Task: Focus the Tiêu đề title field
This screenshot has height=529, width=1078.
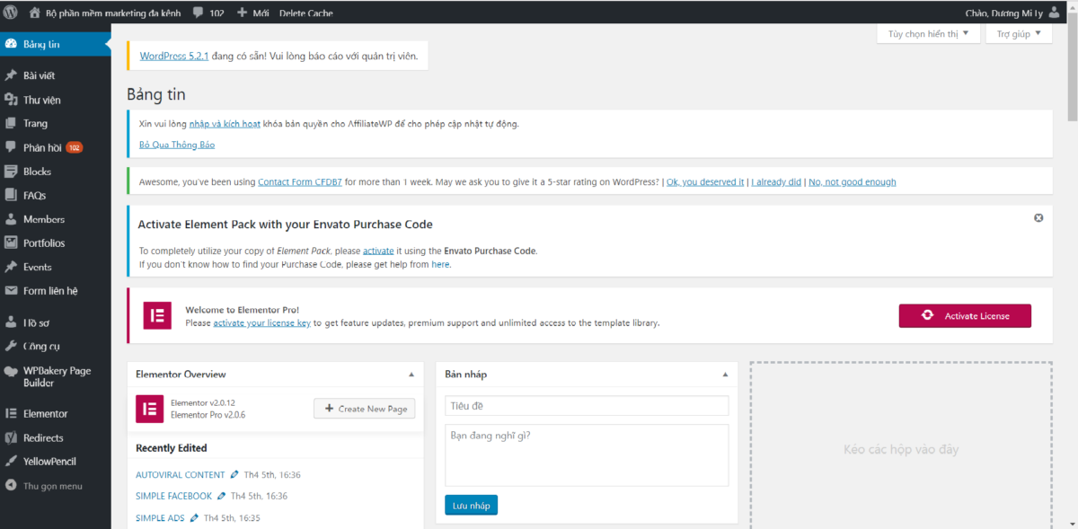Action: (x=587, y=406)
